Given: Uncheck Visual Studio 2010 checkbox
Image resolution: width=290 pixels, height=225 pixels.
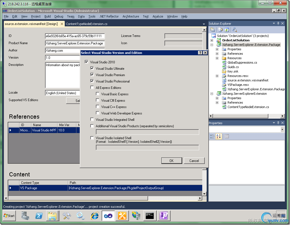Looking at the screenshot, I should (x=87, y=62).
